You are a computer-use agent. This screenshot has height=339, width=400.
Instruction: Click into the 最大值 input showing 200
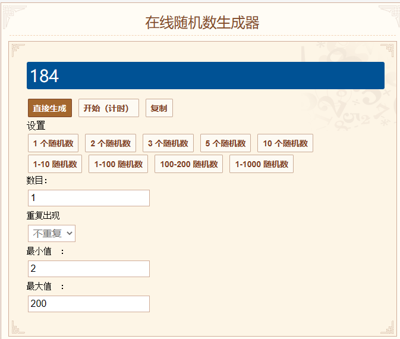[x=89, y=304]
